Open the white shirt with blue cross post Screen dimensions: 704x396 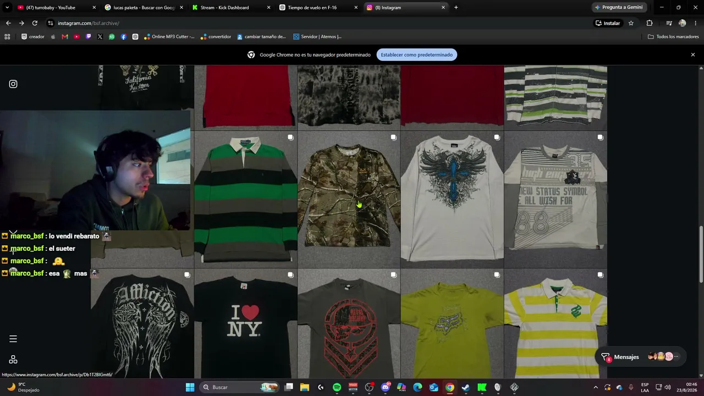point(452,199)
